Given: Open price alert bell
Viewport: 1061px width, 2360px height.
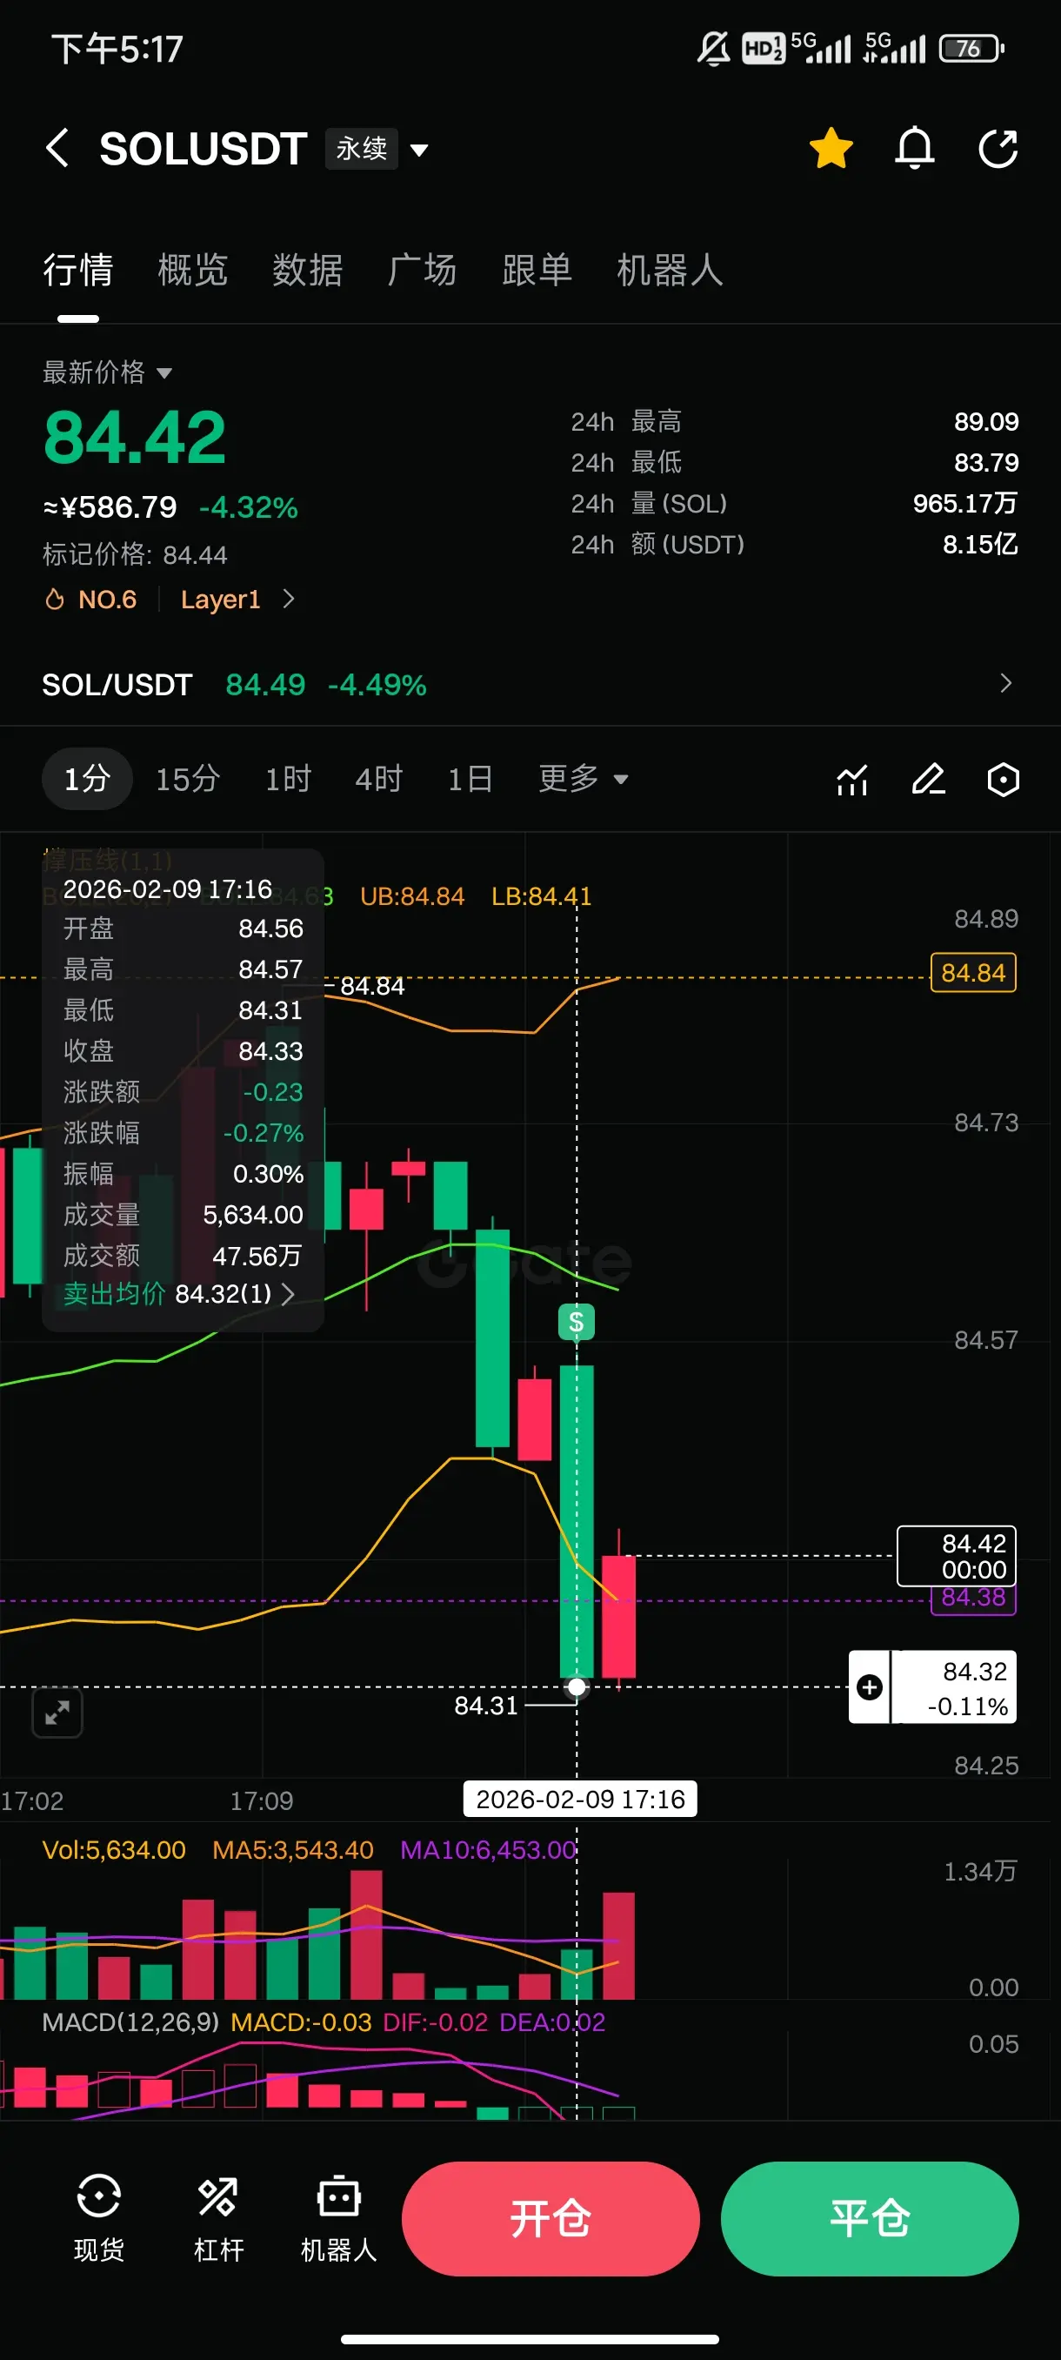Looking at the screenshot, I should pyautogui.click(x=914, y=149).
